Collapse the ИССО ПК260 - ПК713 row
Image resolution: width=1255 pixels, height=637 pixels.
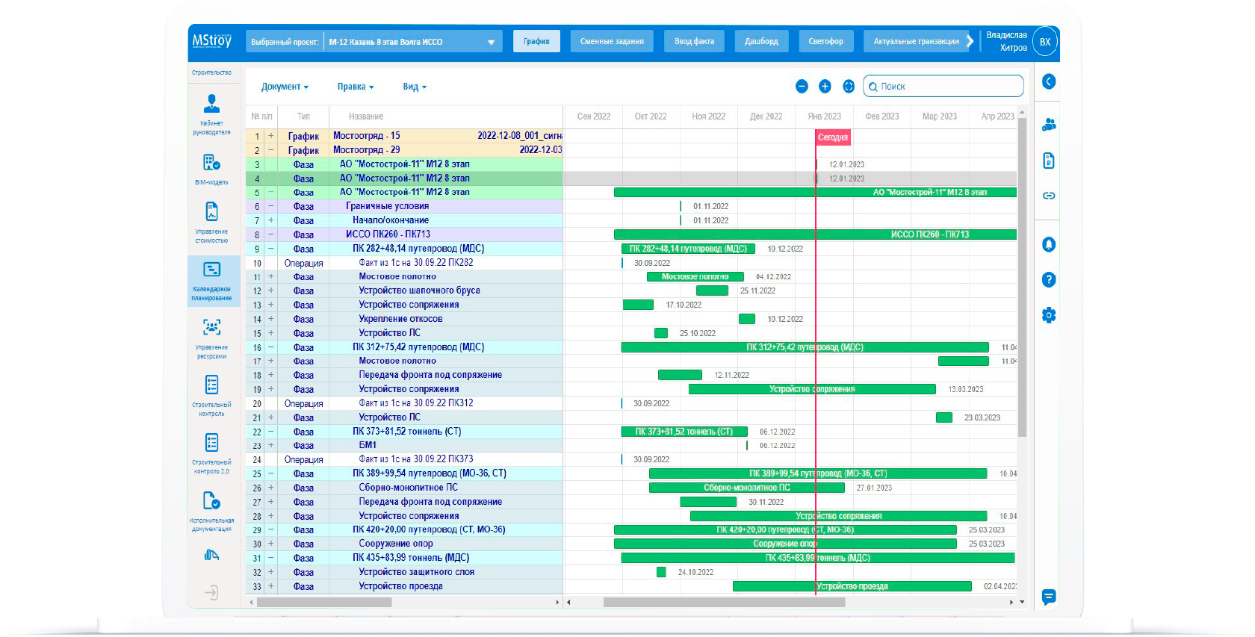[x=271, y=234]
